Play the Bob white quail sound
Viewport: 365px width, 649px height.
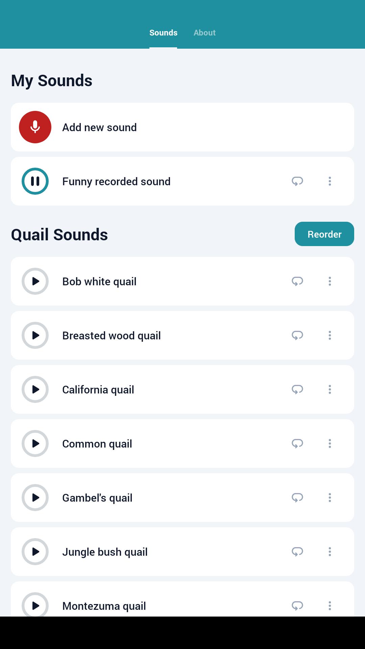coord(35,281)
